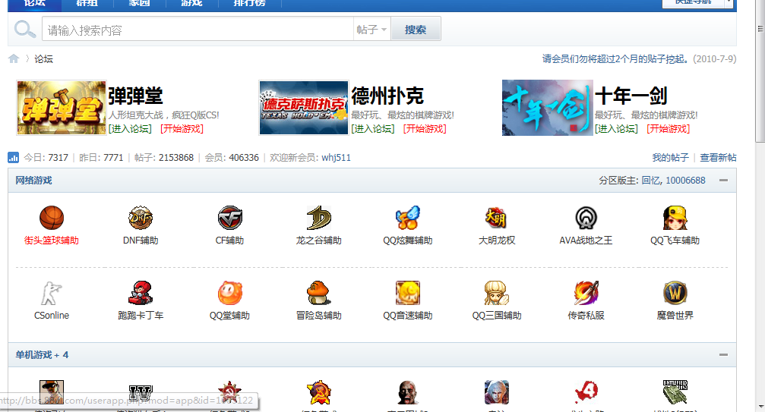
Task: Open the QQ音速辅助 forum icon
Action: coord(408,293)
